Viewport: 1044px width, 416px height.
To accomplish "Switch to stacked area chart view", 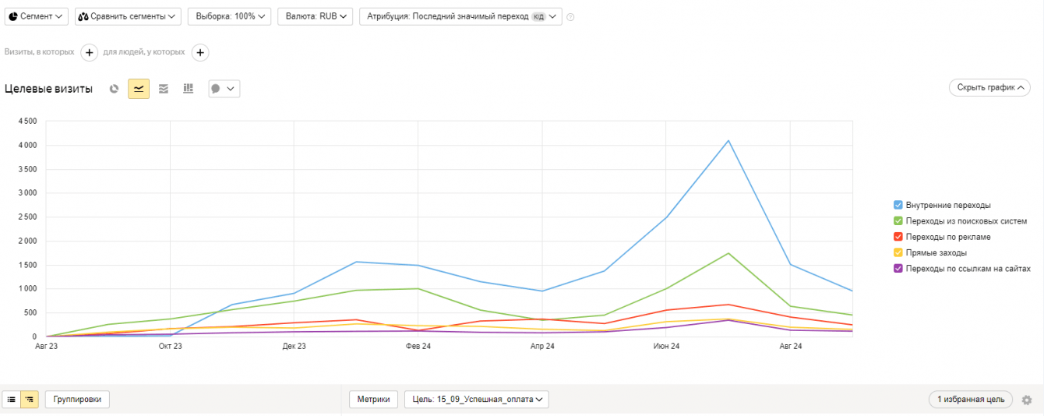I will click(164, 89).
